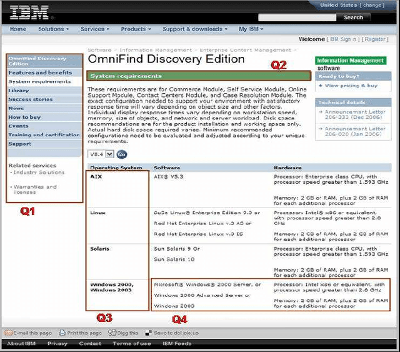Click the Save to del.icio.us icon
Image resolution: width=400 pixels, height=352 pixels.
pyautogui.click(x=148, y=333)
